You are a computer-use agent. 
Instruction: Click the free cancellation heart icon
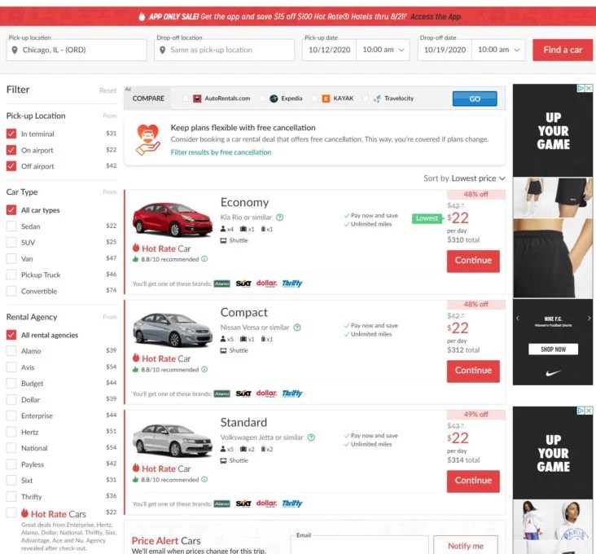click(x=147, y=140)
